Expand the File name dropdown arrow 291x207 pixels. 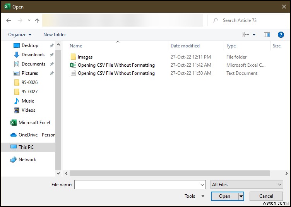pyautogui.click(x=202, y=185)
